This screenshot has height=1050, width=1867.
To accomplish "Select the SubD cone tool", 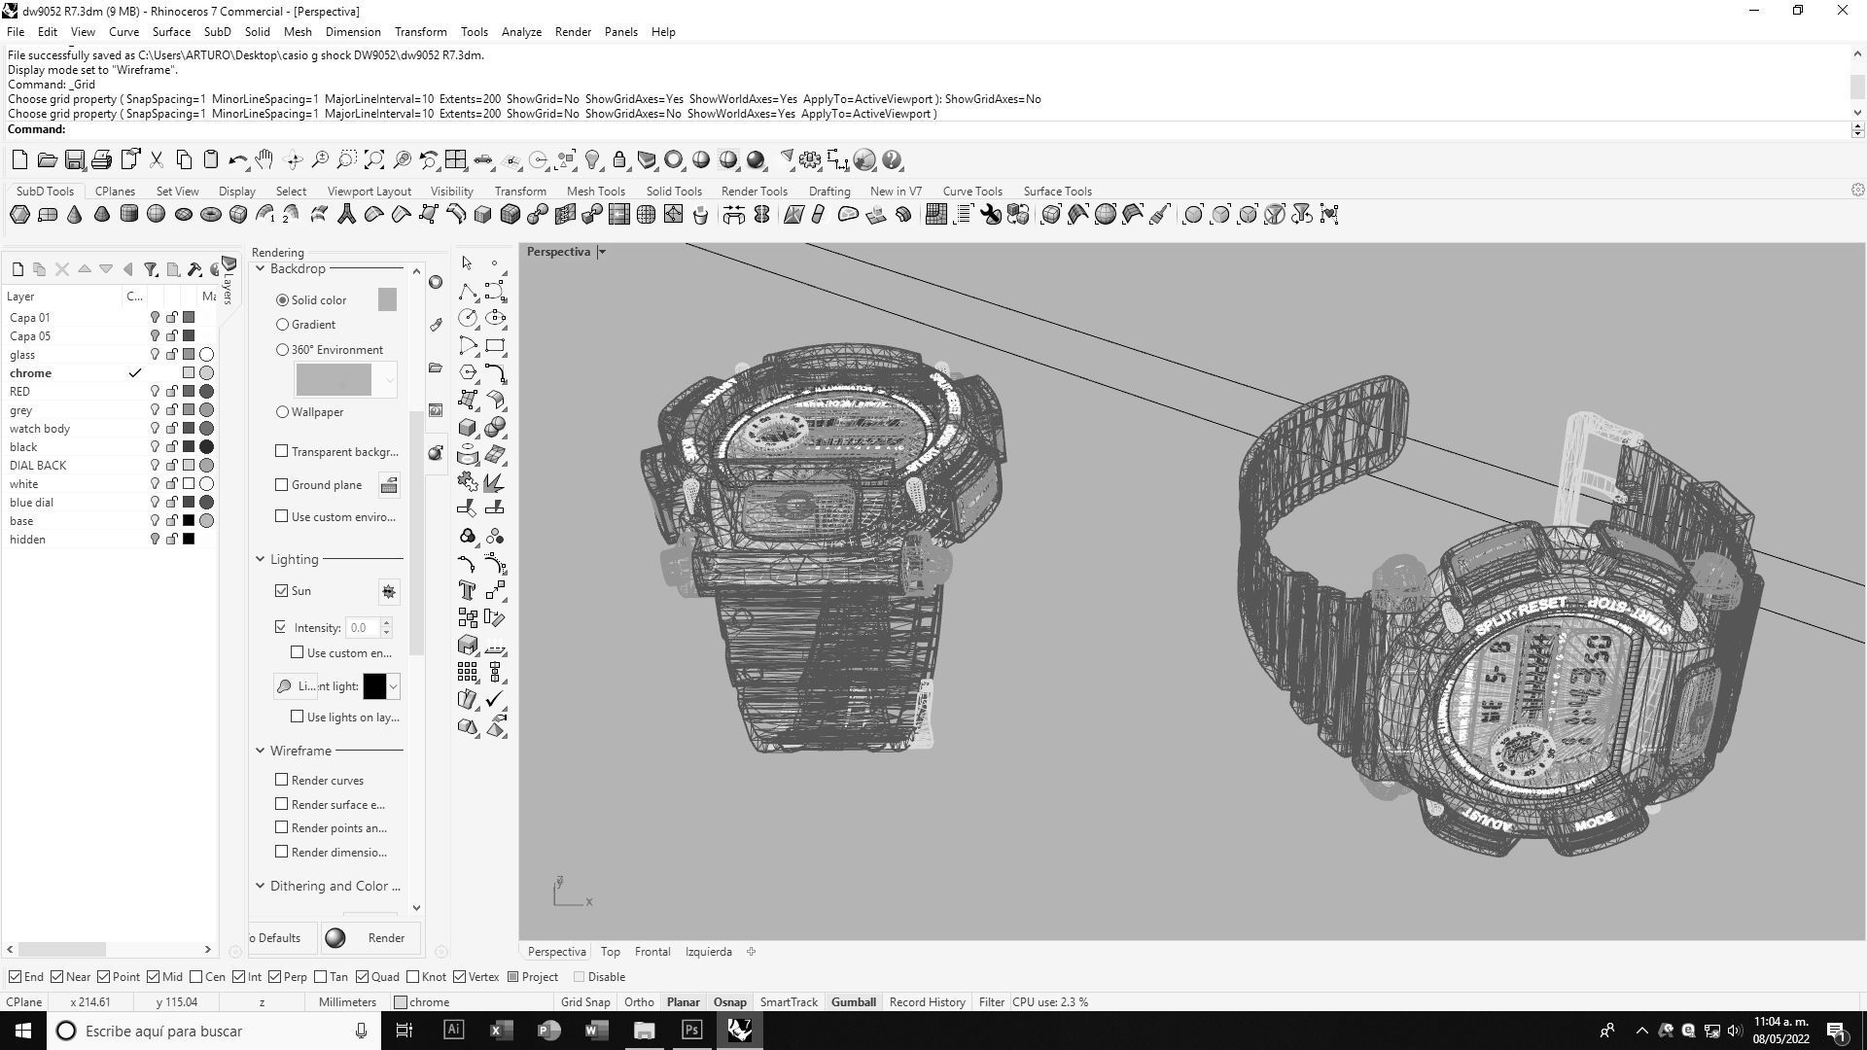I will pyautogui.click(x=75, y=215).
